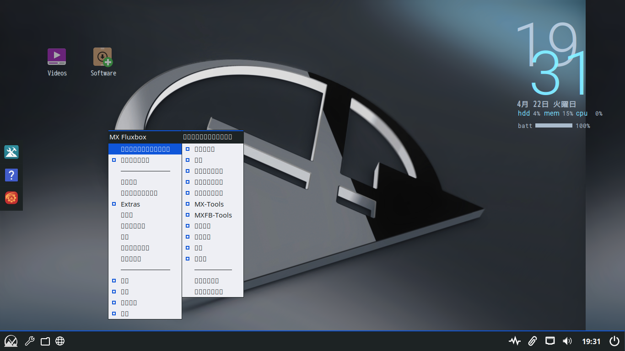Click the power button in taskbar corner
625x351 pixels.
coord(614,341)
